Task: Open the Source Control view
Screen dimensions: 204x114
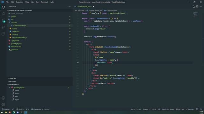Action: pos(3,21)
